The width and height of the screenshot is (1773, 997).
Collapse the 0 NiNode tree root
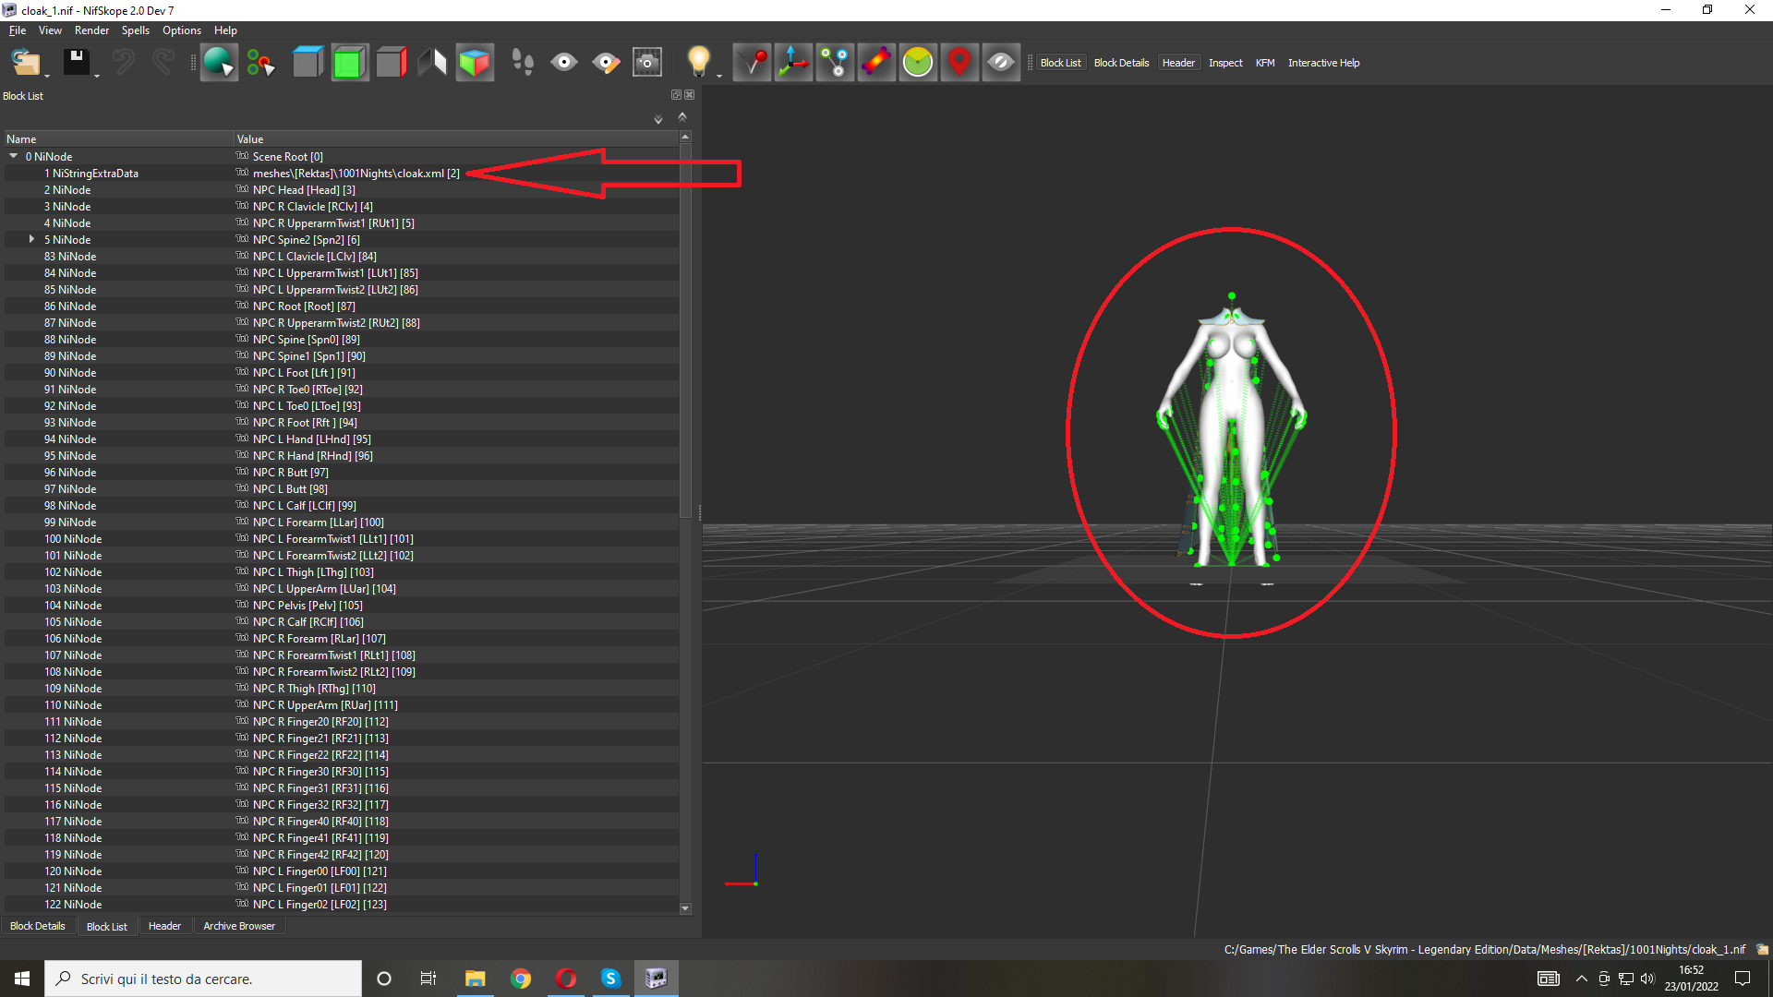click(14, 156)
